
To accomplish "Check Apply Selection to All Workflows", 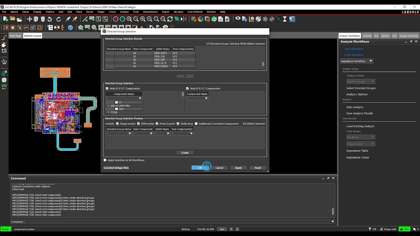I will [105, 160].
